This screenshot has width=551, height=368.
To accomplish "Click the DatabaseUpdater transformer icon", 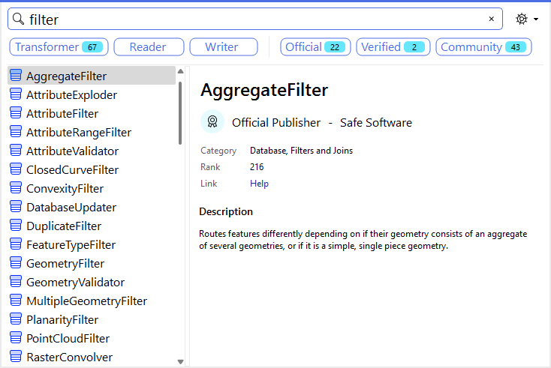I will tap(16, 208).
